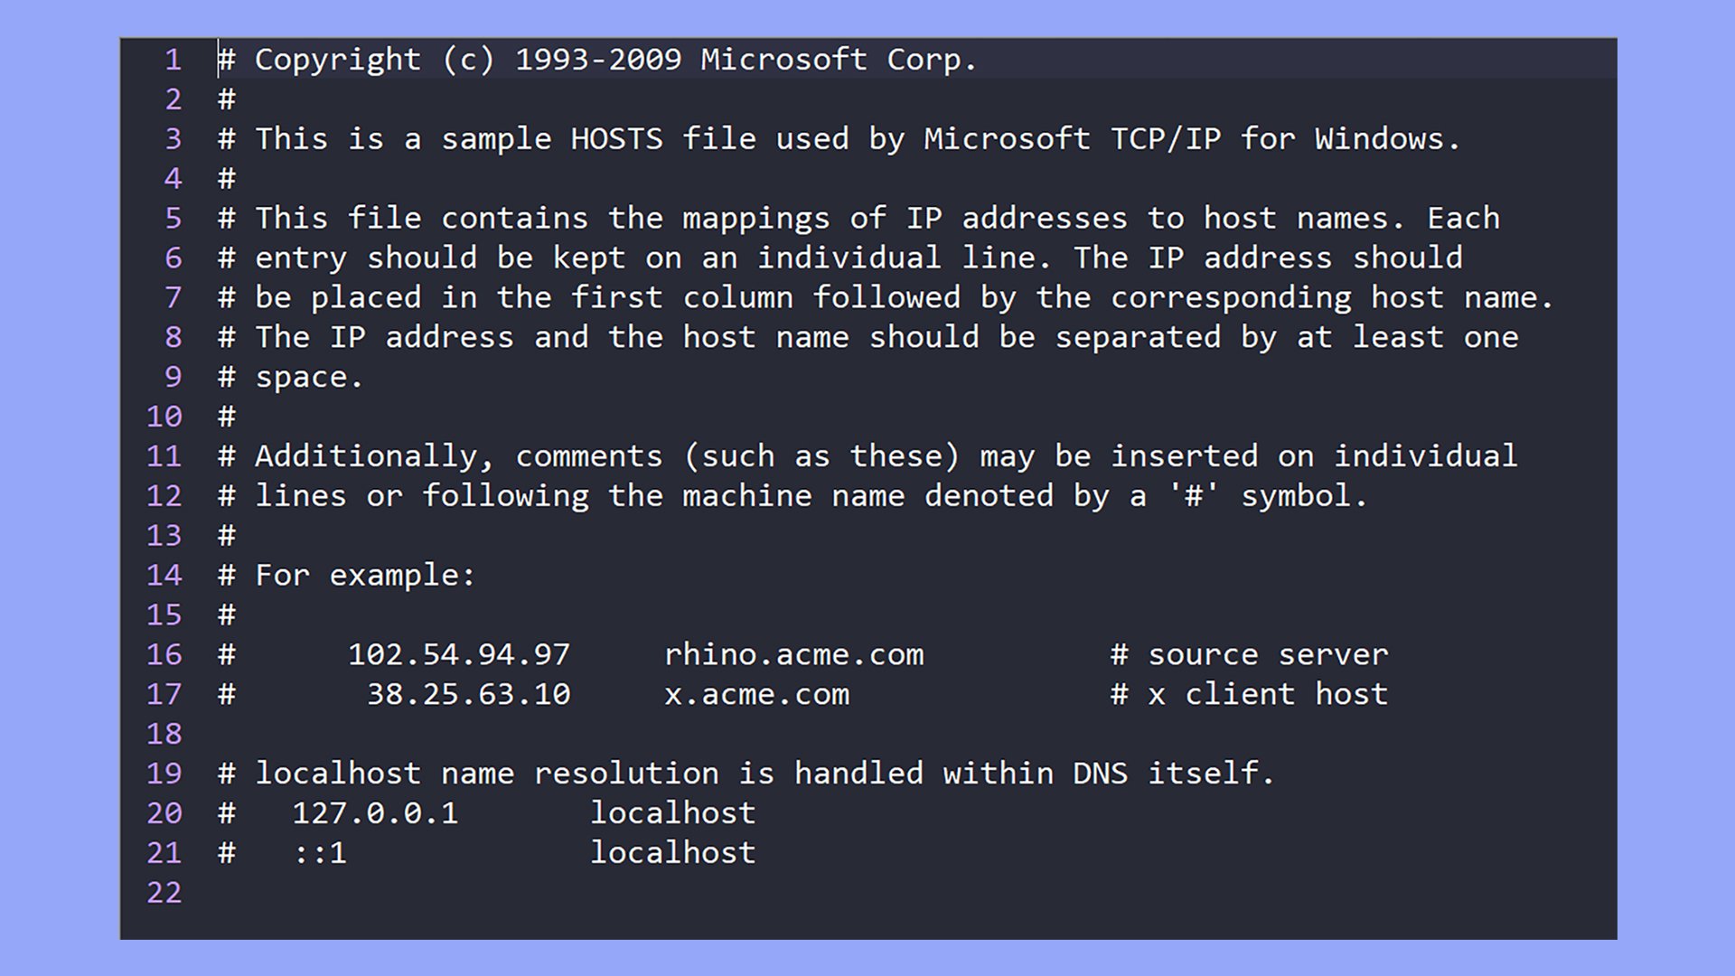Click the hostname x.acme.com

pos(756,694)
